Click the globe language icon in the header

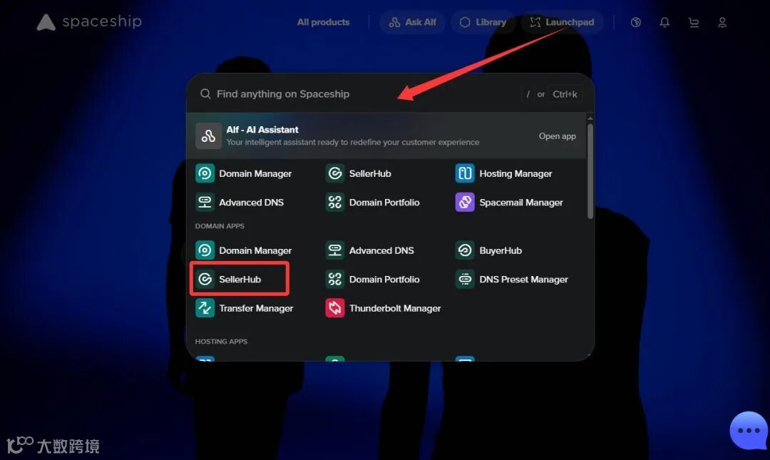[x=636, y=22]
